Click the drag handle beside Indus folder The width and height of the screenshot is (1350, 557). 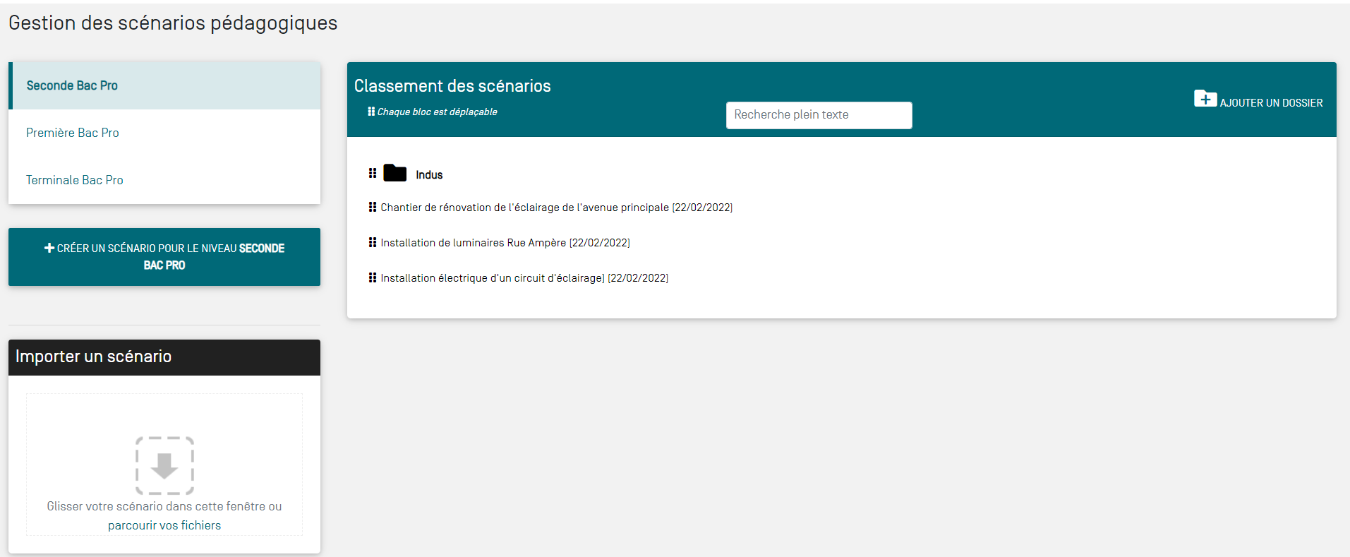tap(373, 173)
